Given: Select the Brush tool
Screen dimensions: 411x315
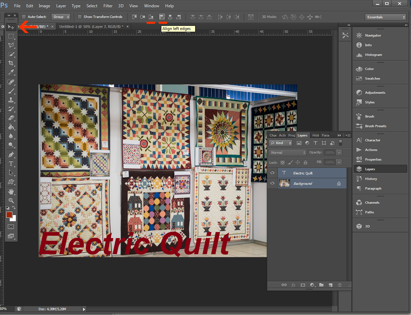Looking at the screenshot, I should (11, 91).
